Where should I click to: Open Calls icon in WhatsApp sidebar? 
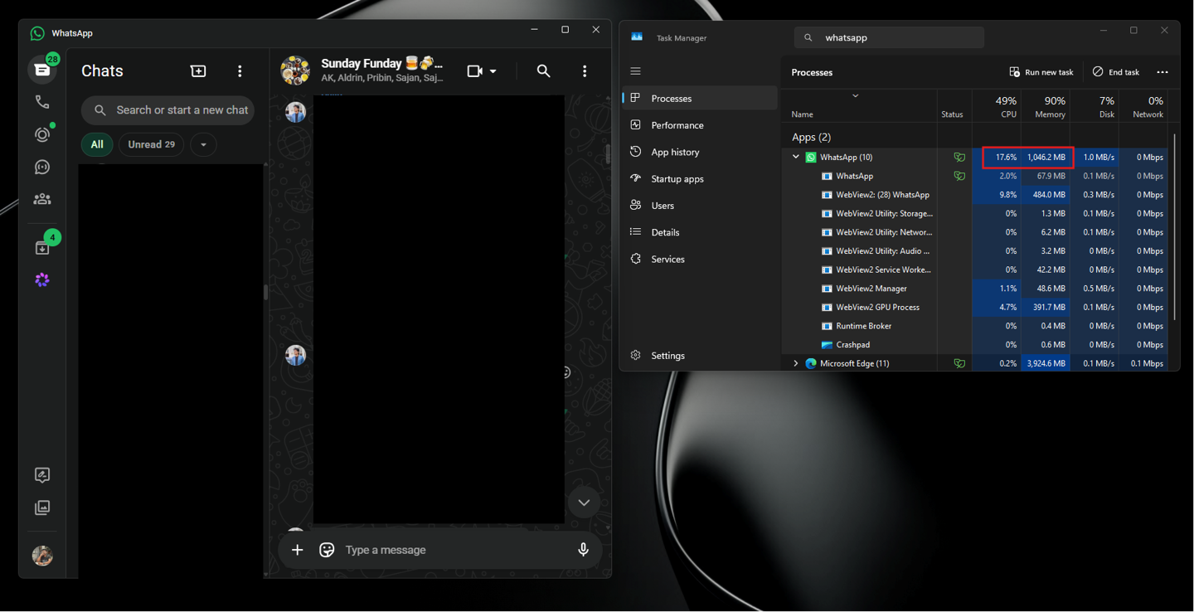tap(42, 102)
